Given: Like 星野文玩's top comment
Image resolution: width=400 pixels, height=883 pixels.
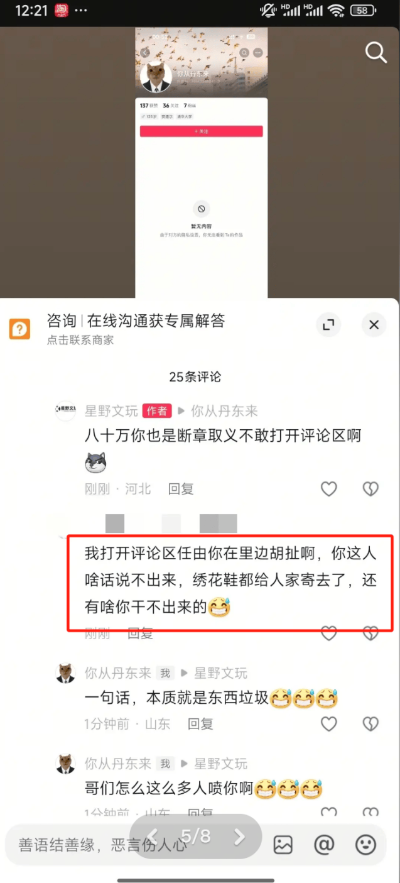Looking at the screenshot, I should [x=329, y=489].
